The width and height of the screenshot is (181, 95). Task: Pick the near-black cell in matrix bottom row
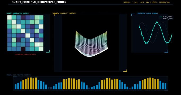click(x=23, y=49)
